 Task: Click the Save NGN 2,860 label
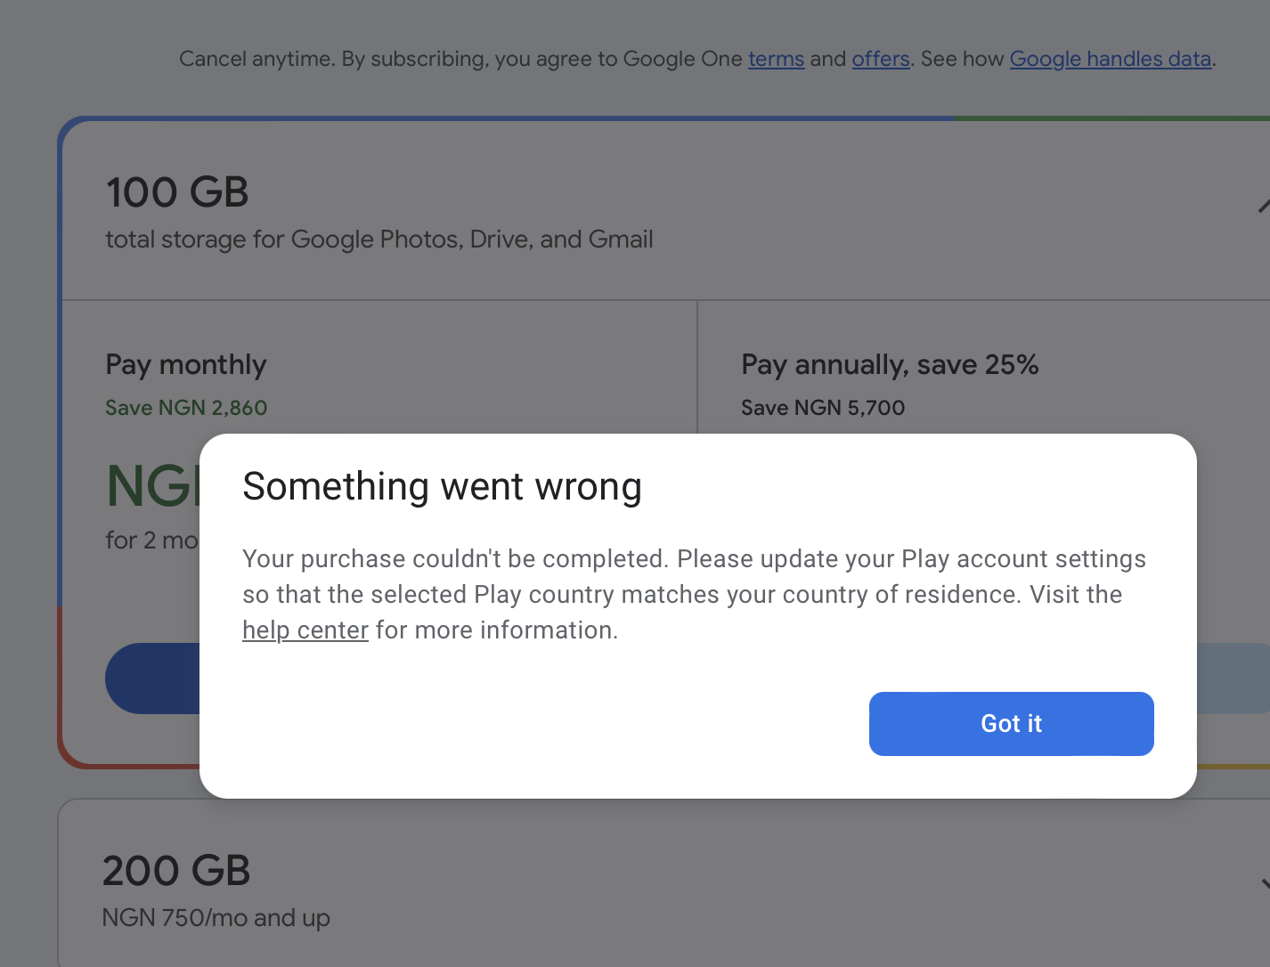[x=186, y=408]
